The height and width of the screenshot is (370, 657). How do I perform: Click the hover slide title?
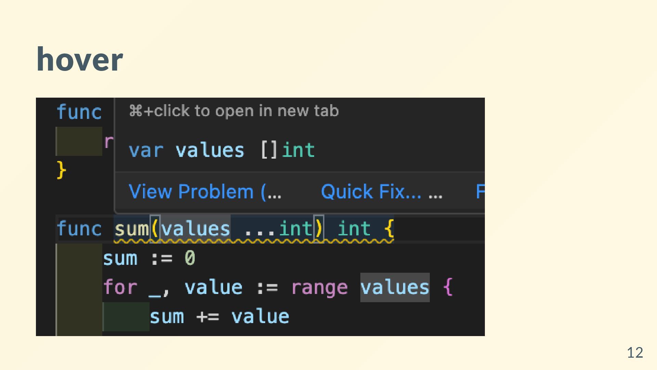coord(80,59)
